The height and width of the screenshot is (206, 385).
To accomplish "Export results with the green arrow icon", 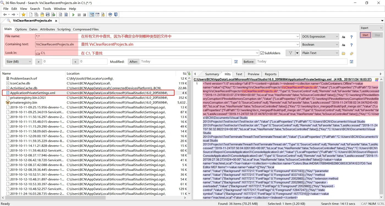I will click(x=53, y=15).
